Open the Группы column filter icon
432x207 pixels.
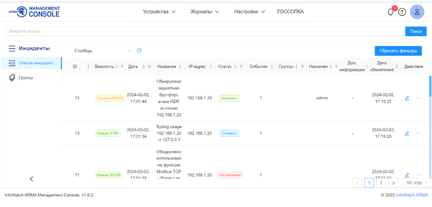pyautogui.click(x=302, y=66)
